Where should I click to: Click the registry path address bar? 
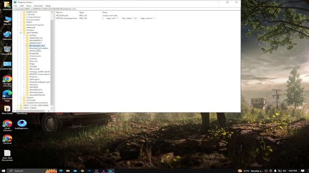[126, 9]
